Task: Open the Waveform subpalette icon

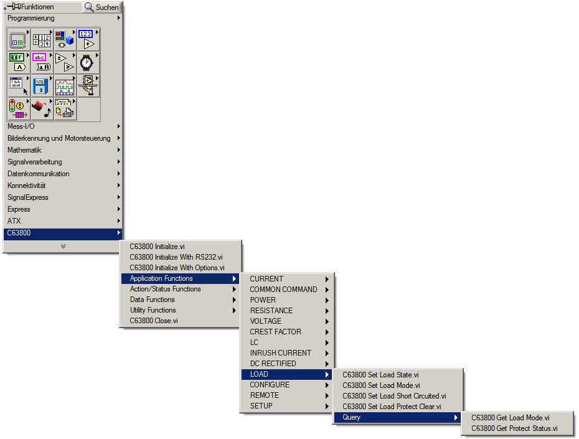Action: click(x=65, y=86)
